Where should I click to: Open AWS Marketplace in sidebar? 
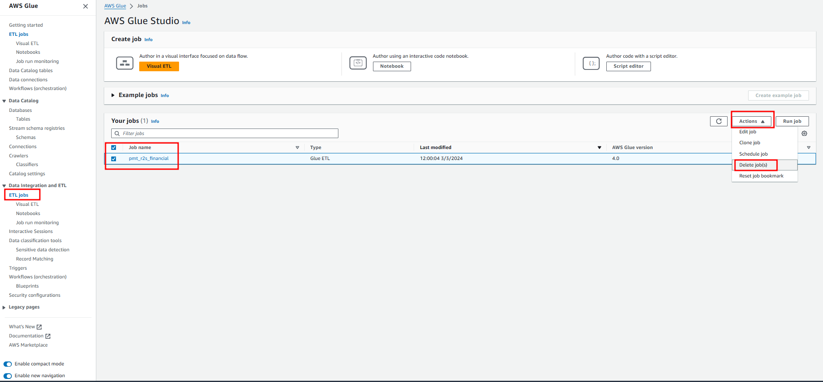point(28,345)
